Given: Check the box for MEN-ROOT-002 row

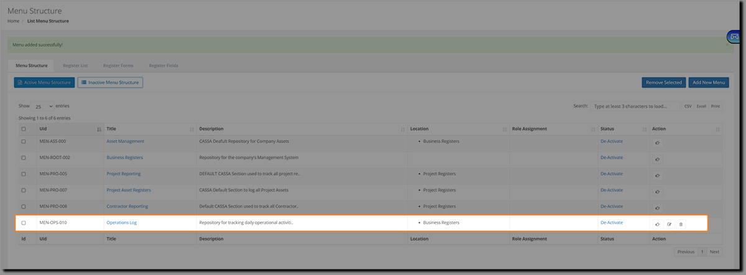Looking at the screenshot, I should (x=24, y=158).
